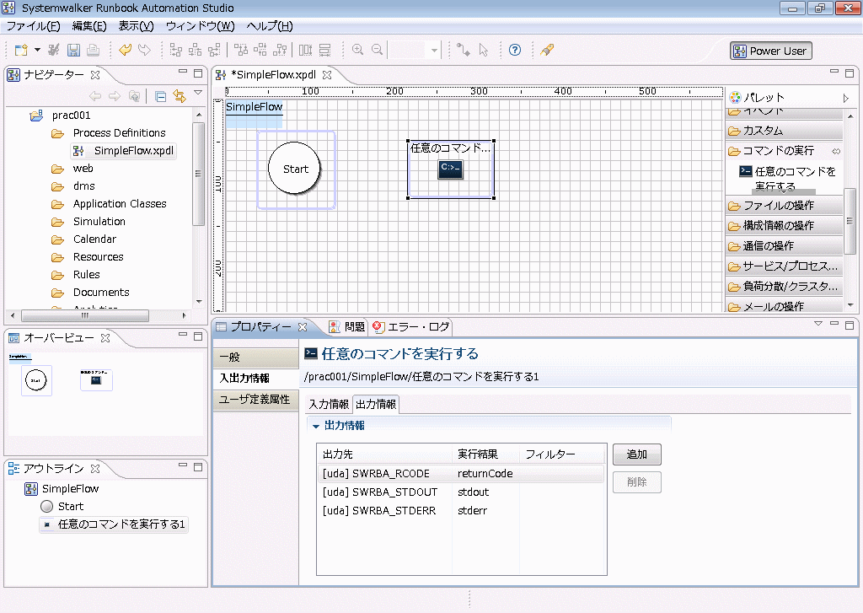Select the arrow connection tool
Screen dimensions: 863x613
pos(464,50)
